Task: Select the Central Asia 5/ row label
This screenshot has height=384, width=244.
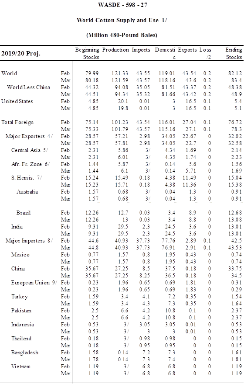Action: [30, 150]
